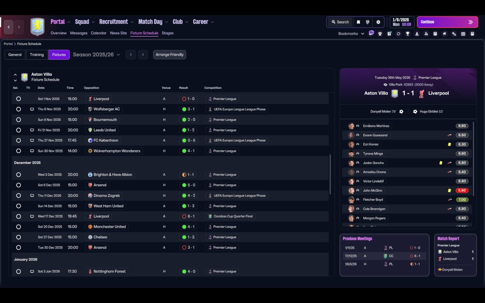Toggle the Aston Villa fixture list expander arrows
Viewport: 485px width, 303px height.
coord(15,77)
